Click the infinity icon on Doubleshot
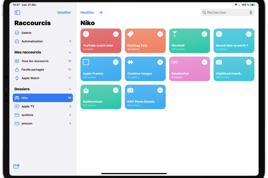This screenshot has width=268, height=178. [x=174, y=62]
